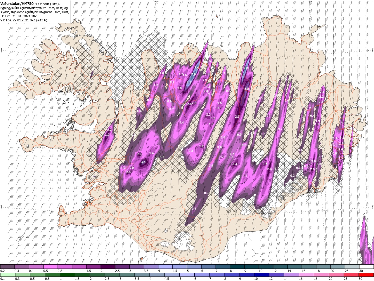374x281 pixels.
Task: Click the '0.1' label on rain scale
Action: [3, 279]
